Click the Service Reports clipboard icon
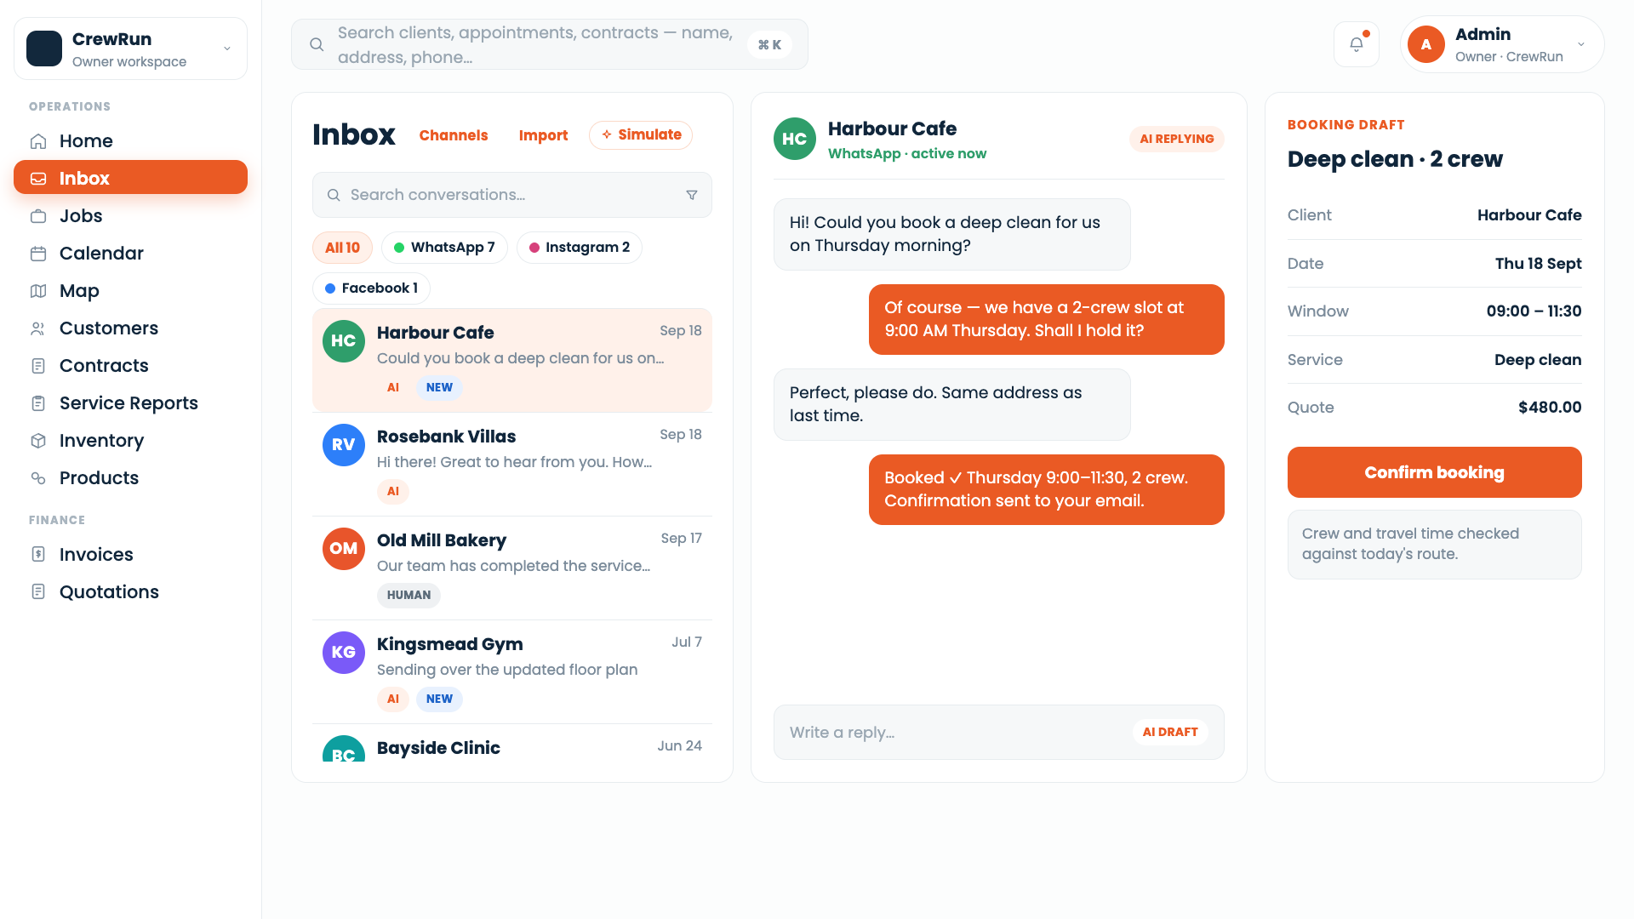 [38, 403]
